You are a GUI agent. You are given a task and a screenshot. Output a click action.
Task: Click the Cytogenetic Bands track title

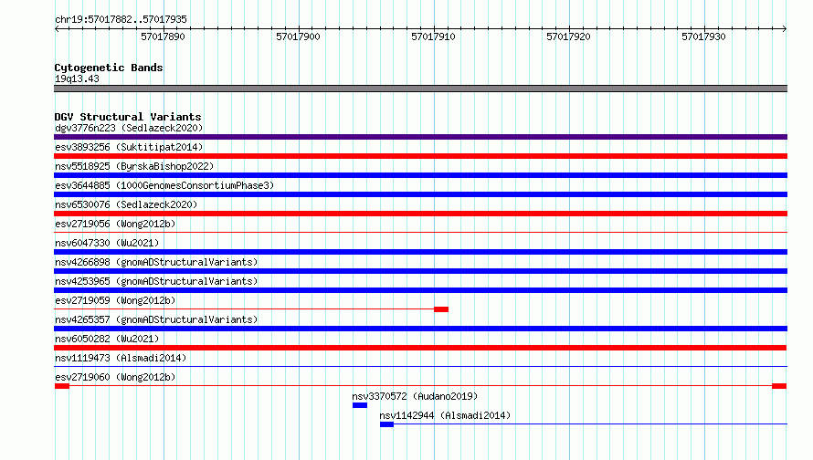pos(109,68)
